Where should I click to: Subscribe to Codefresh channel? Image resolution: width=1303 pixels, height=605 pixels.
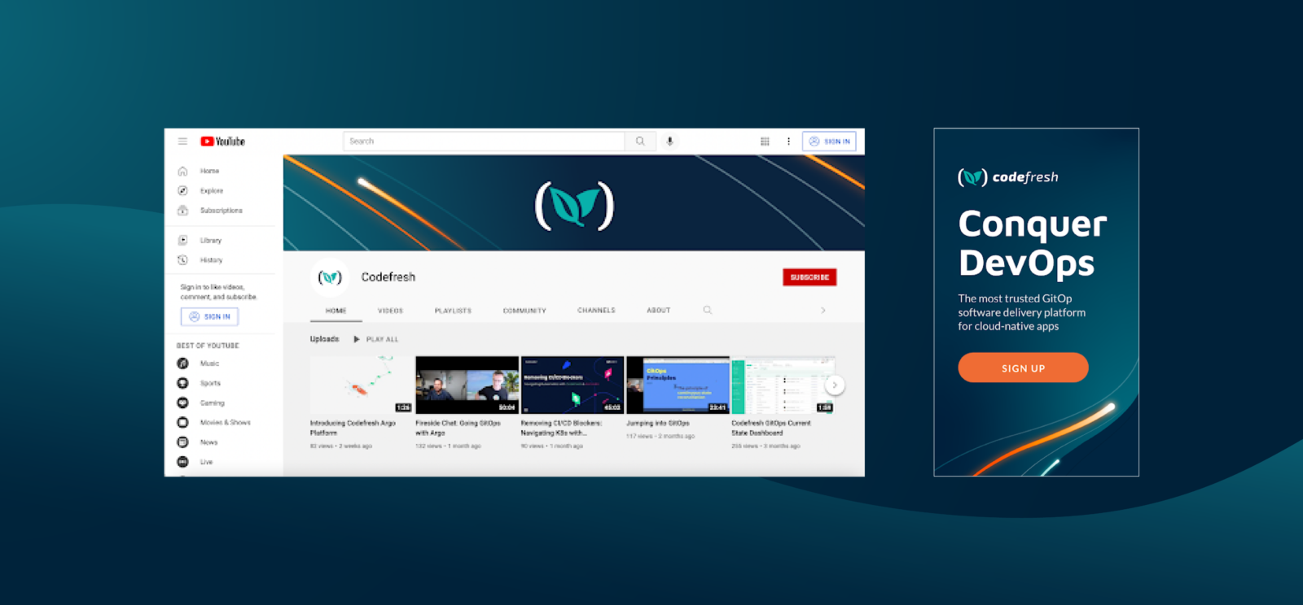[809, 277]
